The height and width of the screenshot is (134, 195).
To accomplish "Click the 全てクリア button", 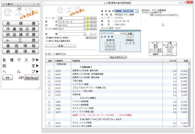I will [x=91, y=37].
